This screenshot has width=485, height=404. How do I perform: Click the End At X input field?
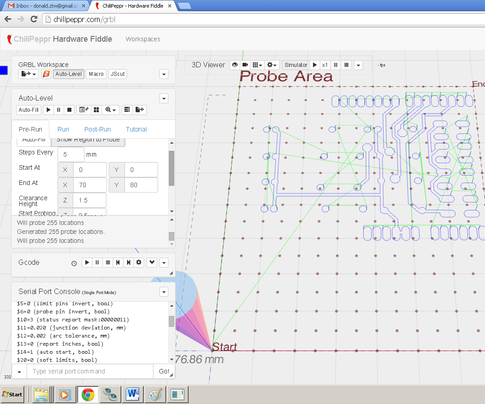click(90, 184)
